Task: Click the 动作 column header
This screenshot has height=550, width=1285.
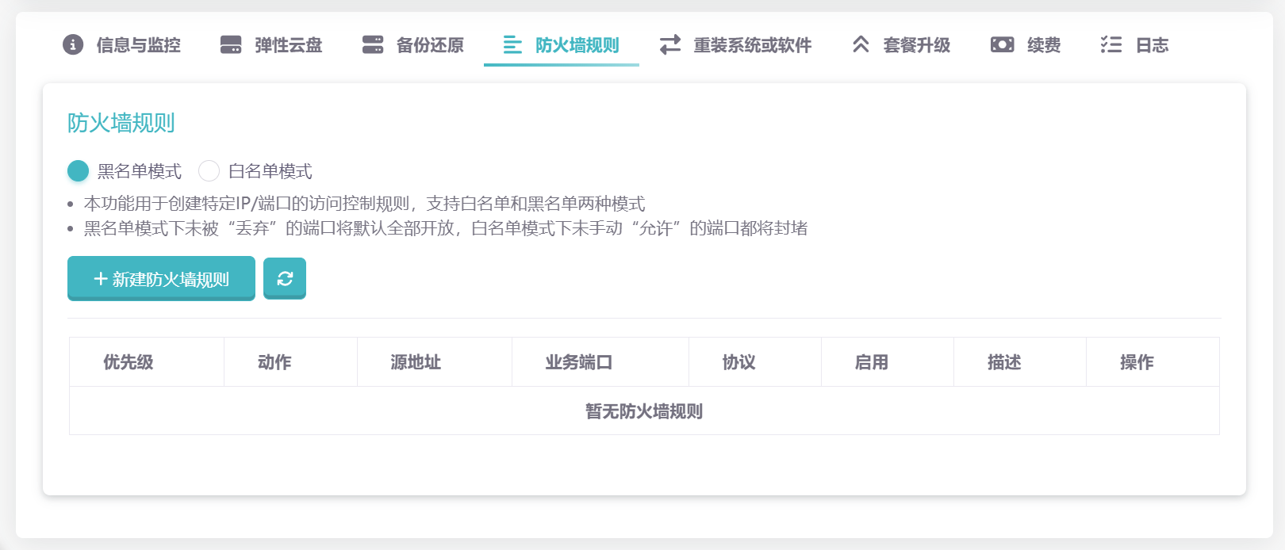Action: point(274,362)
